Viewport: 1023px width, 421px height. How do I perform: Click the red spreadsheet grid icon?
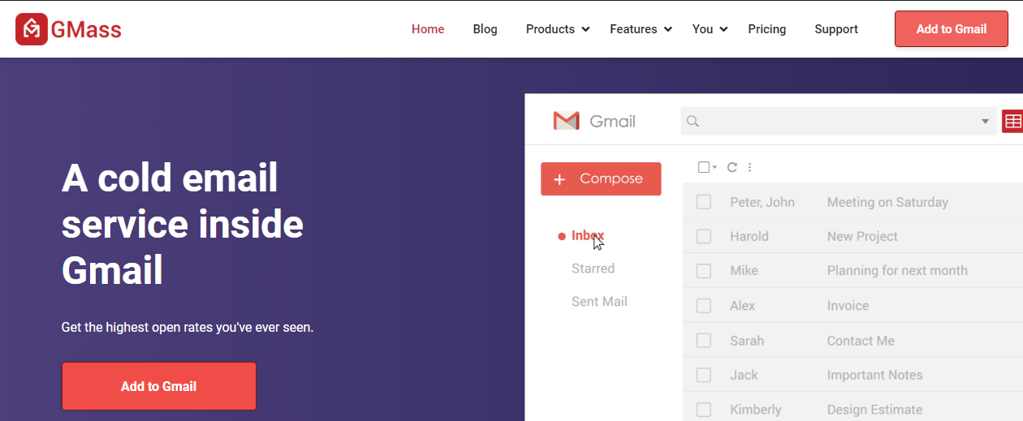tap(1012, 122)
